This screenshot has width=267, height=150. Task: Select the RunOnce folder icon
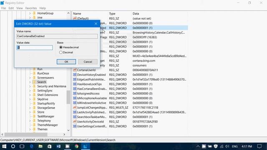pyautogui.click(x=34, y=73)
